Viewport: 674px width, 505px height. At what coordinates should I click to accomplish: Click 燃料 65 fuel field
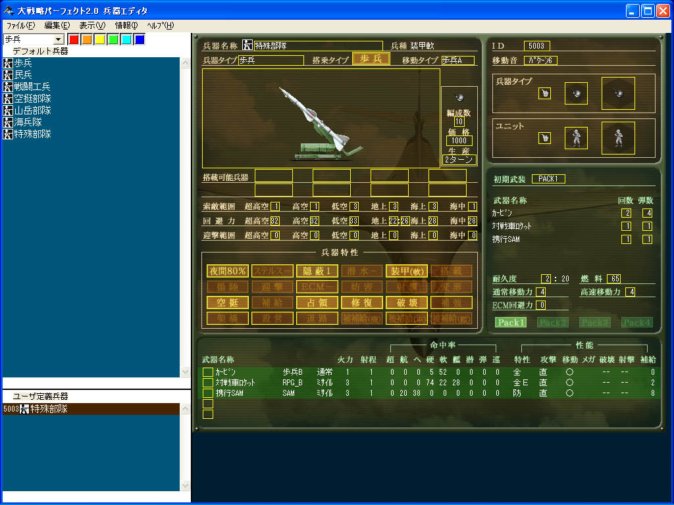614,279
